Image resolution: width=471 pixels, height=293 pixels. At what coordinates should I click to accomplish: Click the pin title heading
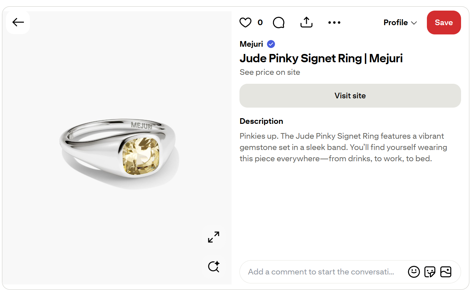tap(321, 58)
